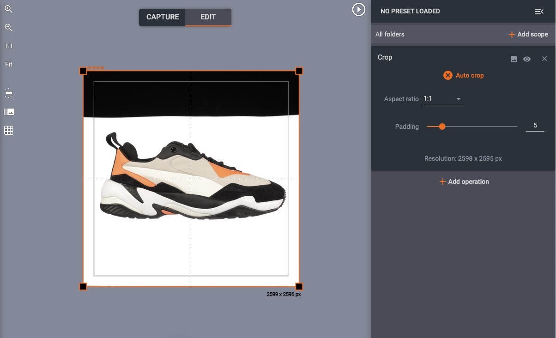
Task: Click the image preview icon on the Crop panel
Action: [x=514, y=59]
